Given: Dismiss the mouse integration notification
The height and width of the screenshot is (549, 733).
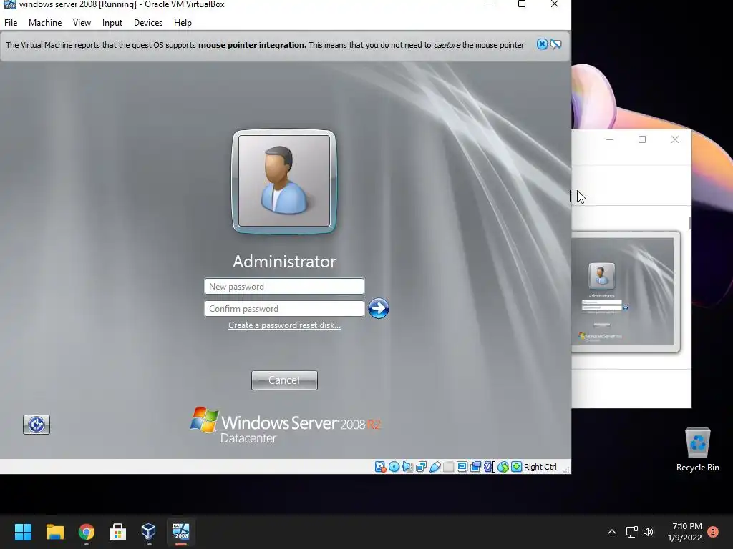Looking at the screenshot, I should 542,44.
